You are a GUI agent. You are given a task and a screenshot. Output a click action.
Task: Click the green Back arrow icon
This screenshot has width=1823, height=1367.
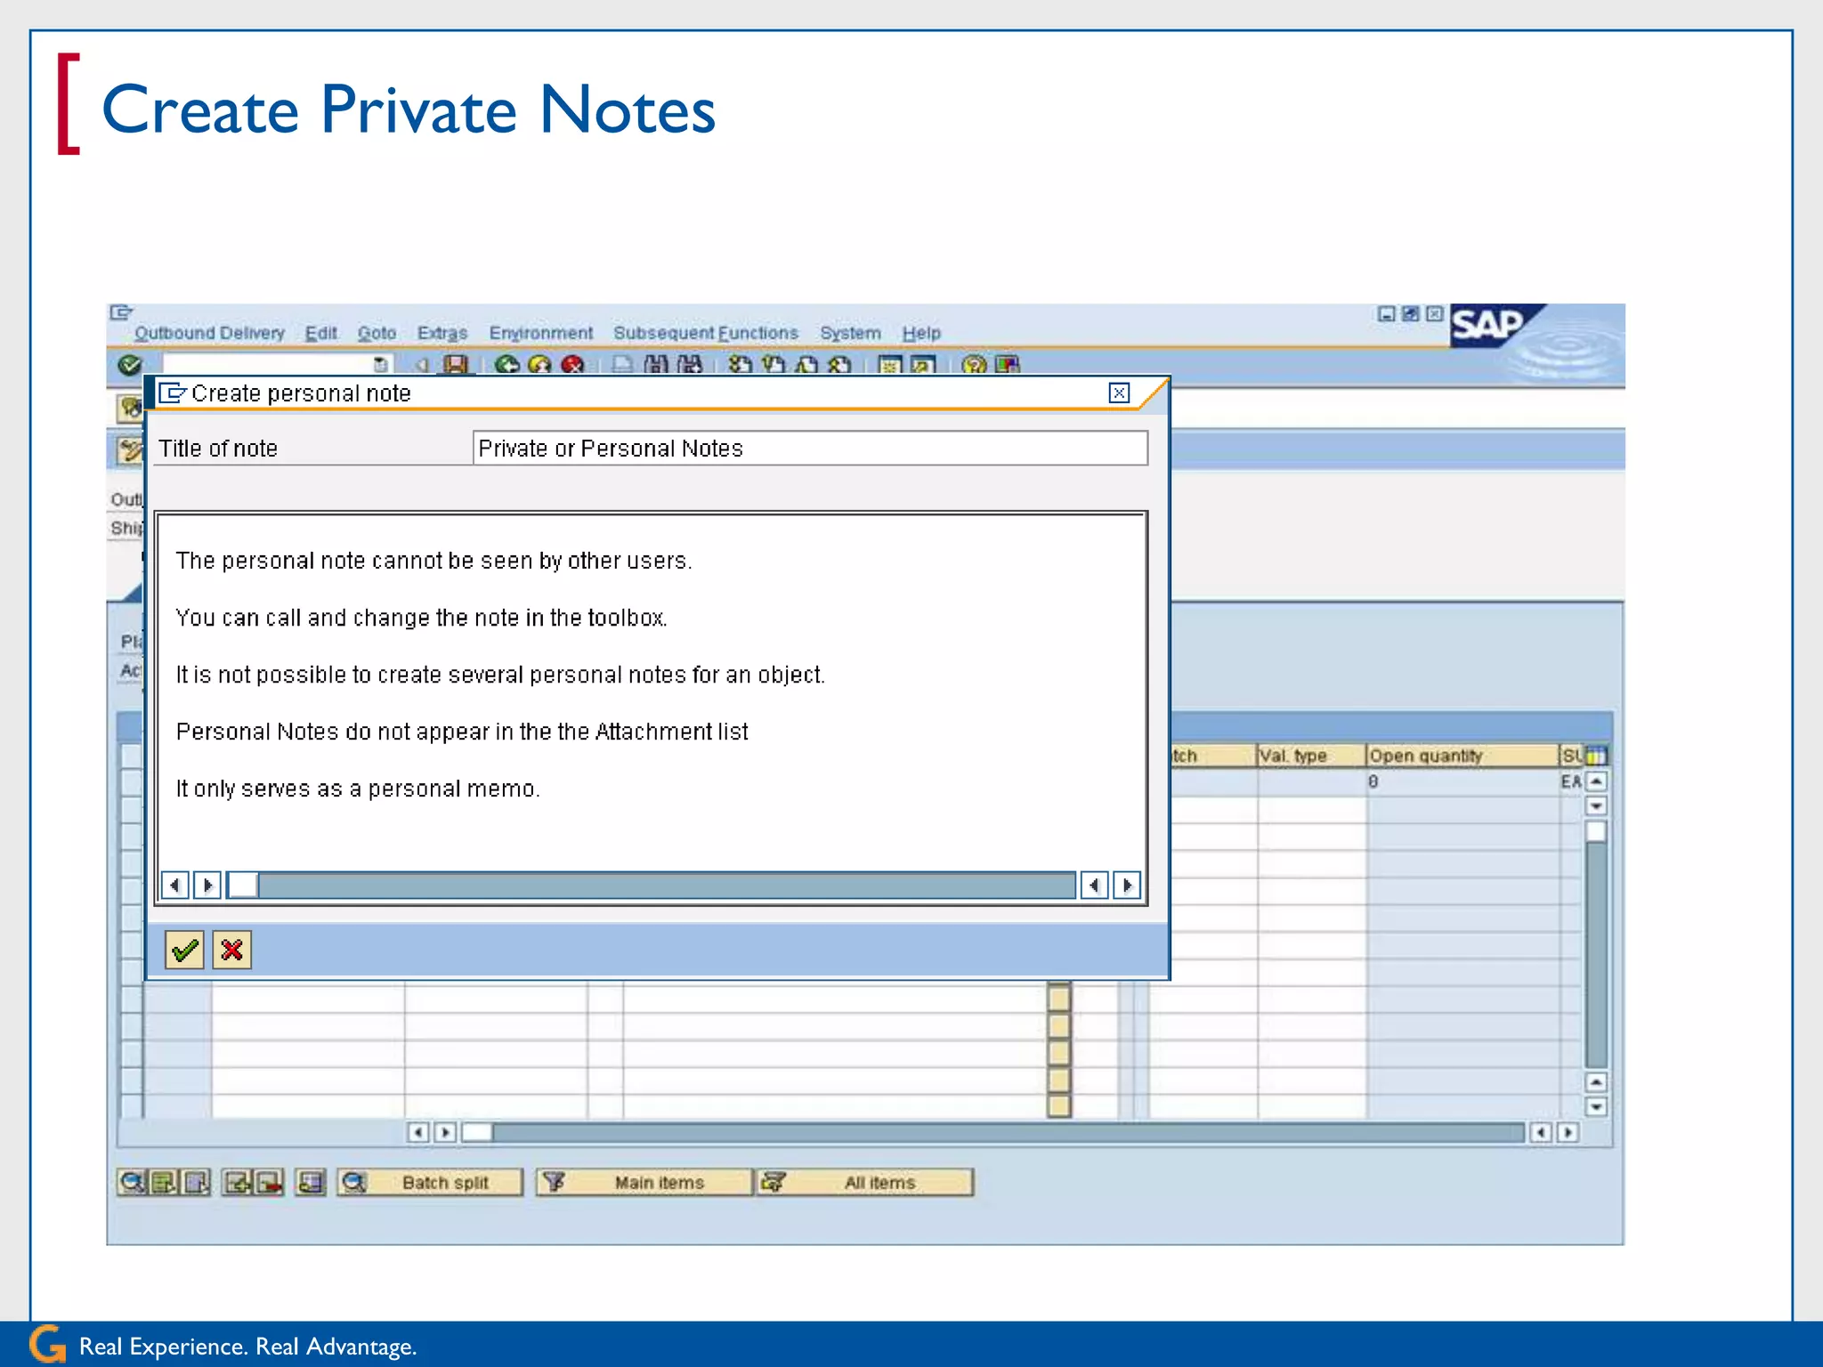tap(507, 365)
